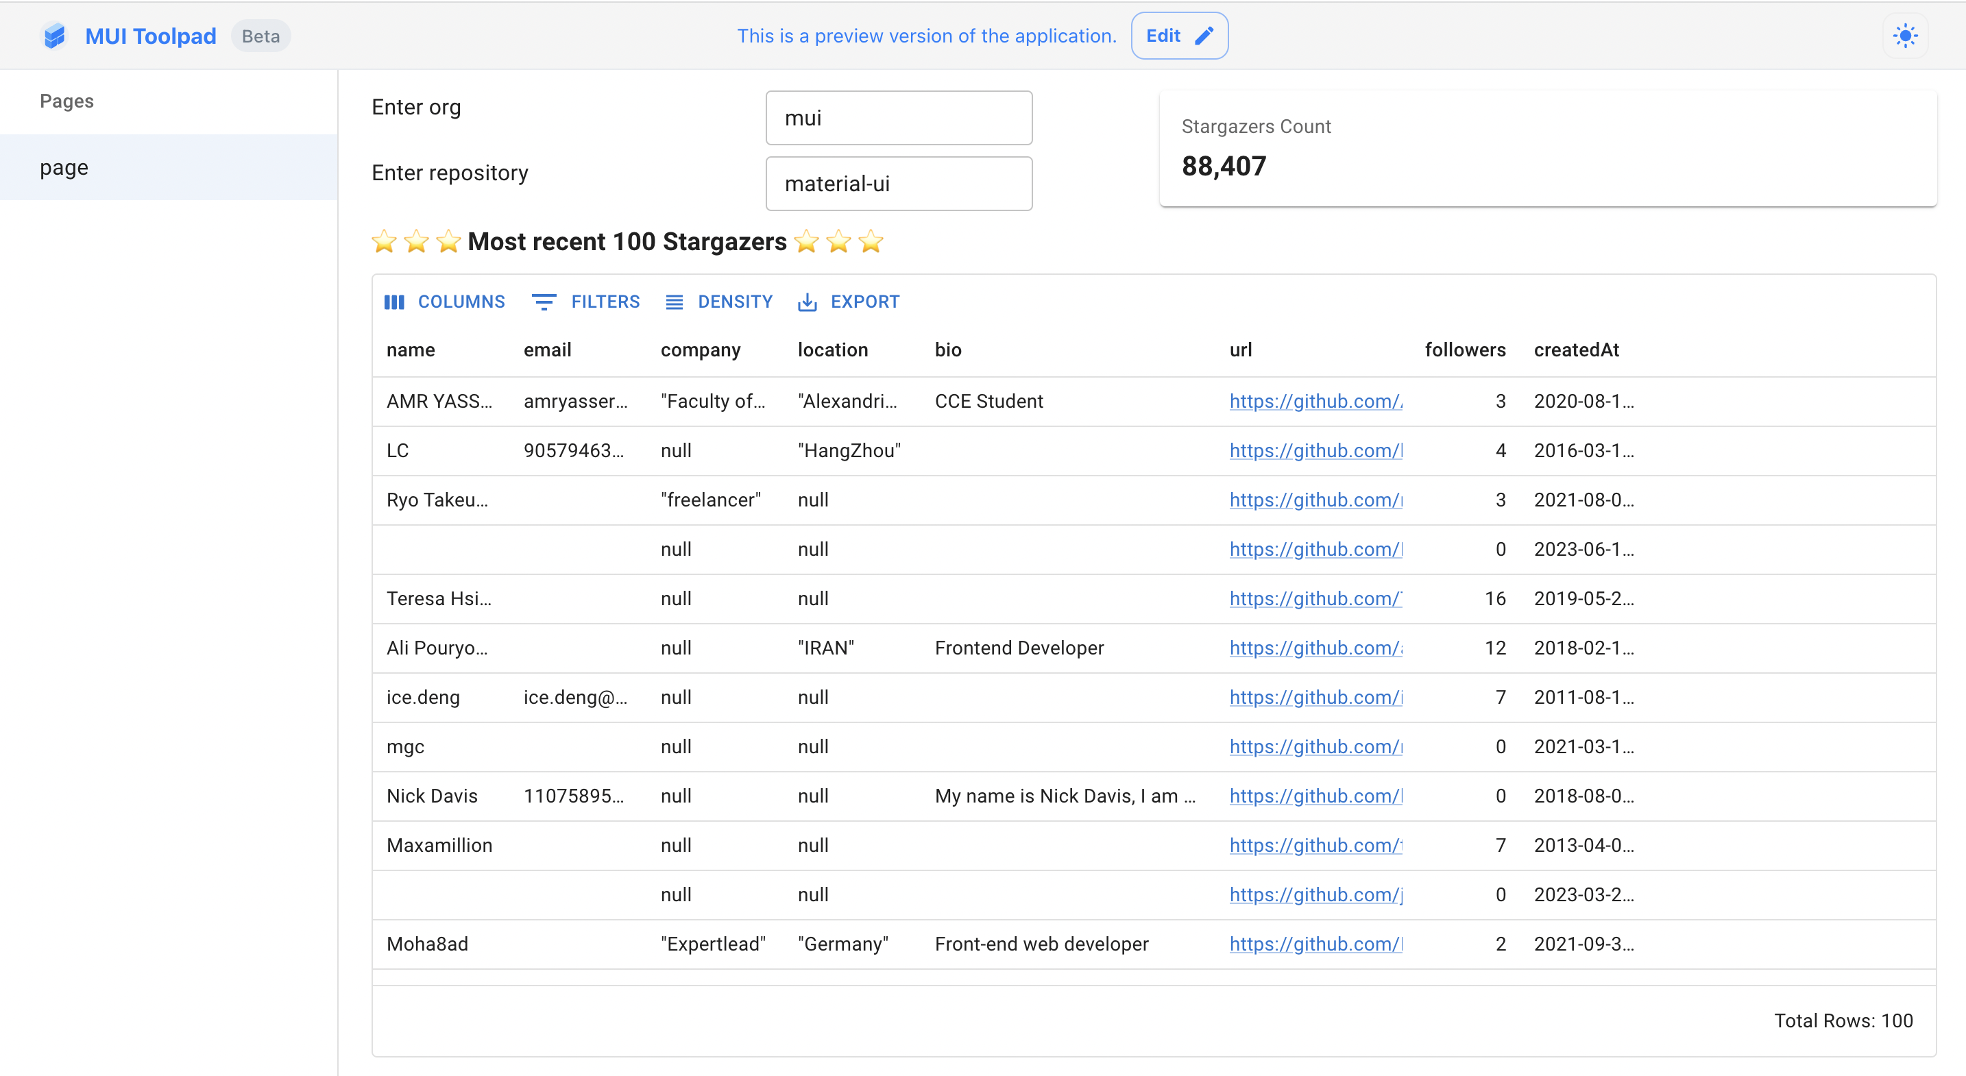Viewport: 1966px width, 1076px height.
Task: Open GitHub link in Moha8ad row
Action: pos(1315,944)
